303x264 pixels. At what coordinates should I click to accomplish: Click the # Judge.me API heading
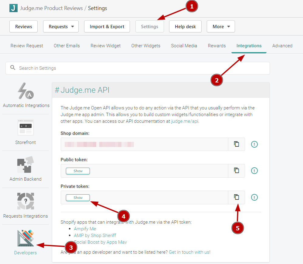coord(82,90)
